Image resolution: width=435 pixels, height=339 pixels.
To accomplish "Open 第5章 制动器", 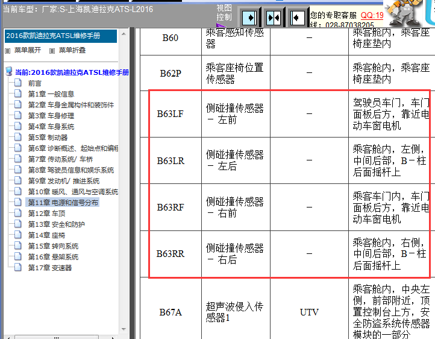I will pos(48,138).
